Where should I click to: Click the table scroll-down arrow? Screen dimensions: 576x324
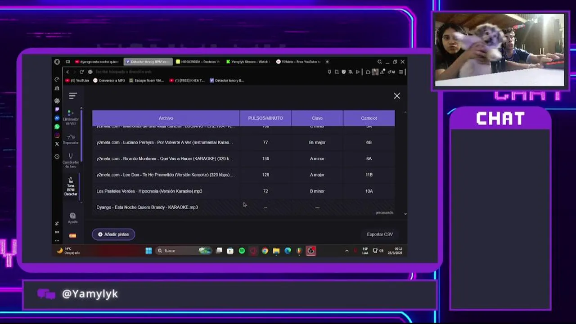click(x=405, y=213)
